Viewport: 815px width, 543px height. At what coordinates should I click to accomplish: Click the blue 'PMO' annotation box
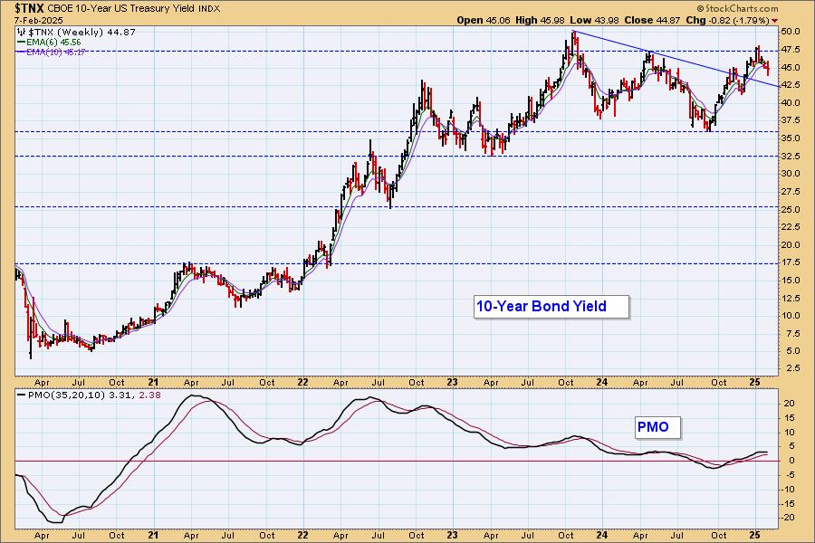(x=657, y=427)
